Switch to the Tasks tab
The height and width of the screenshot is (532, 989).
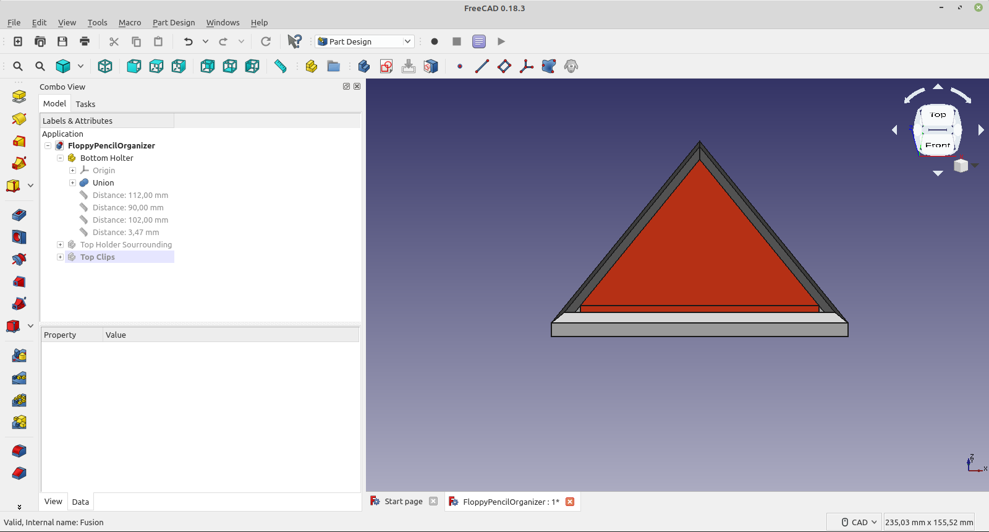(x=85, y=104)
